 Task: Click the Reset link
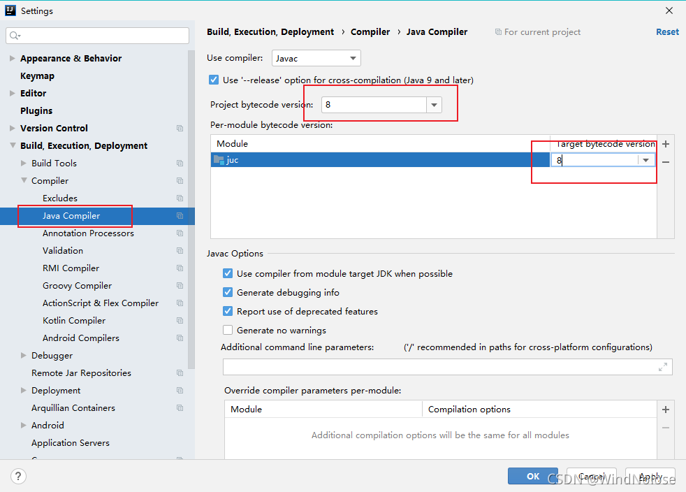point(667,32)
